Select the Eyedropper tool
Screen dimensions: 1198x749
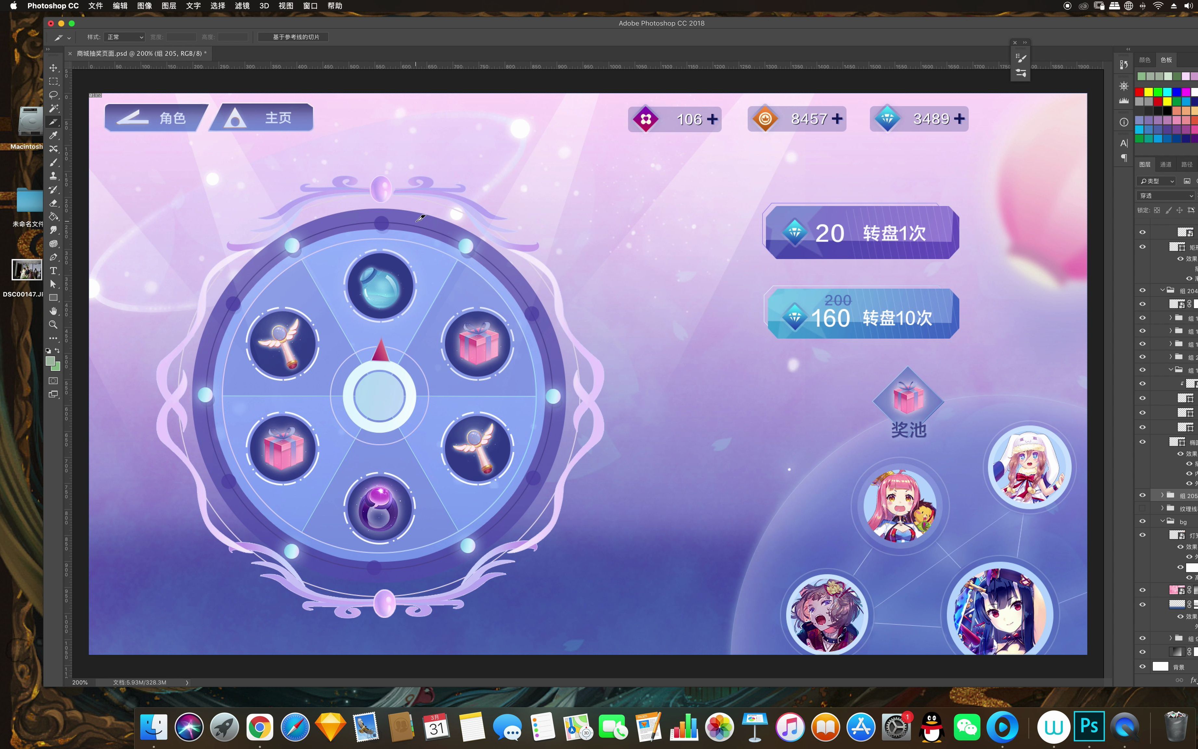click(54, 135)
